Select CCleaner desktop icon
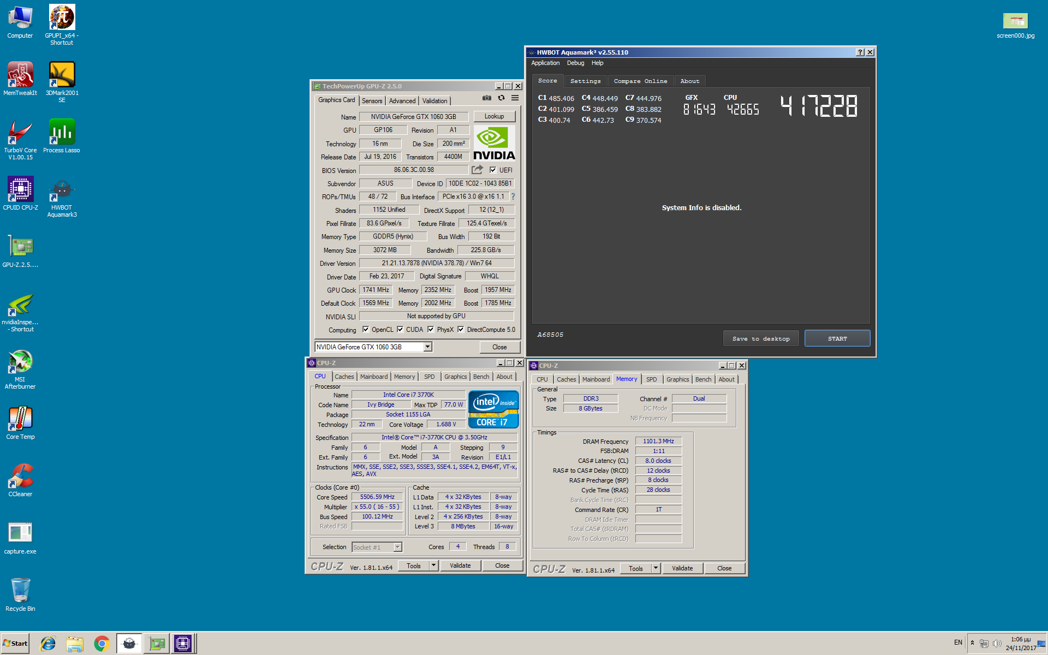The image size is (1048, 655). click(x=20, y=480)
